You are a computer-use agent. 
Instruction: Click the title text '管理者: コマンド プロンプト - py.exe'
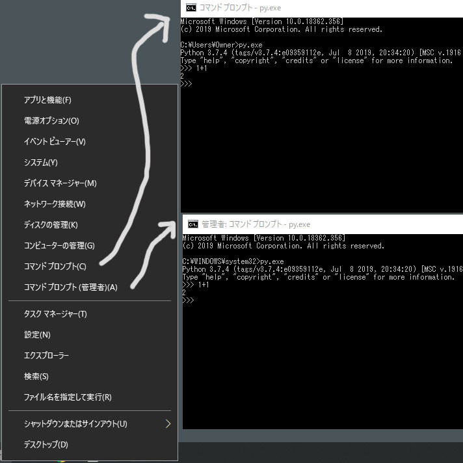(256, 224)
